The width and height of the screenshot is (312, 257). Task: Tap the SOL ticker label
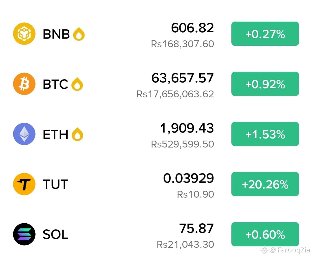pyautogui.click(x=55, y=234)
